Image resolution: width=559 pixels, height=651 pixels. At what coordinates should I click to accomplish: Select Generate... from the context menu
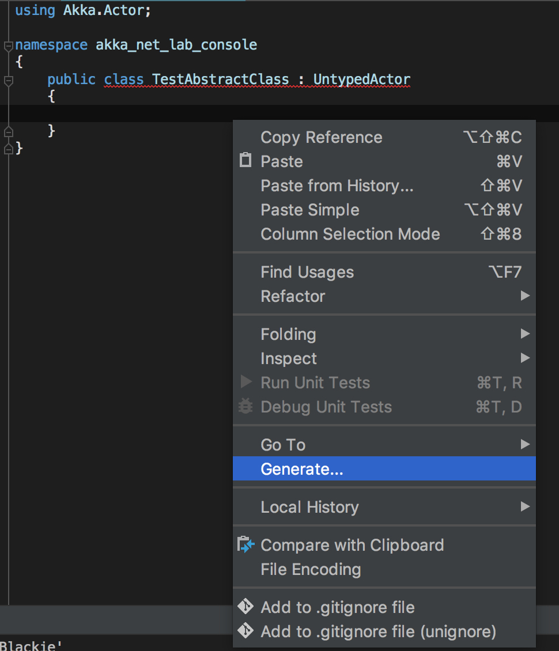(x=302, y=469)
